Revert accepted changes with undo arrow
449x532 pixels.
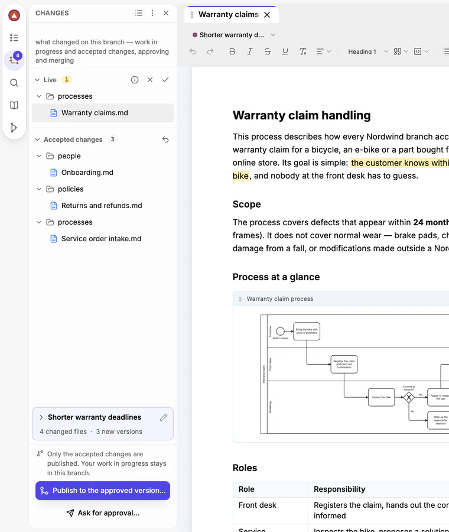click(x=165, y=140)
